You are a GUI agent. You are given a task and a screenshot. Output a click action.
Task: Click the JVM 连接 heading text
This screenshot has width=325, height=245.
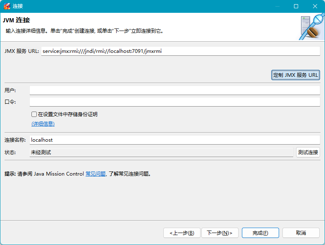[x=17, y=20]
